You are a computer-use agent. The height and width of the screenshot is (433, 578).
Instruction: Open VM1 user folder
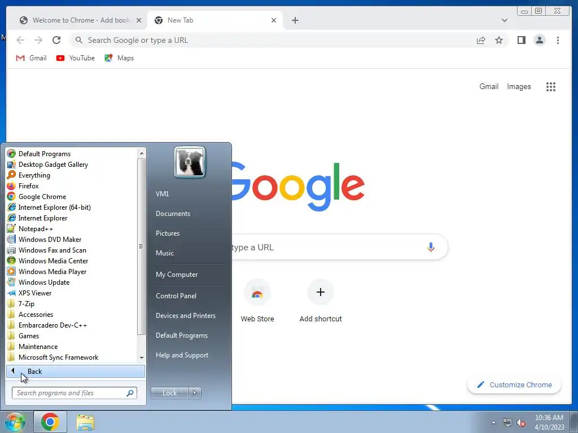[x=162, y=194]
